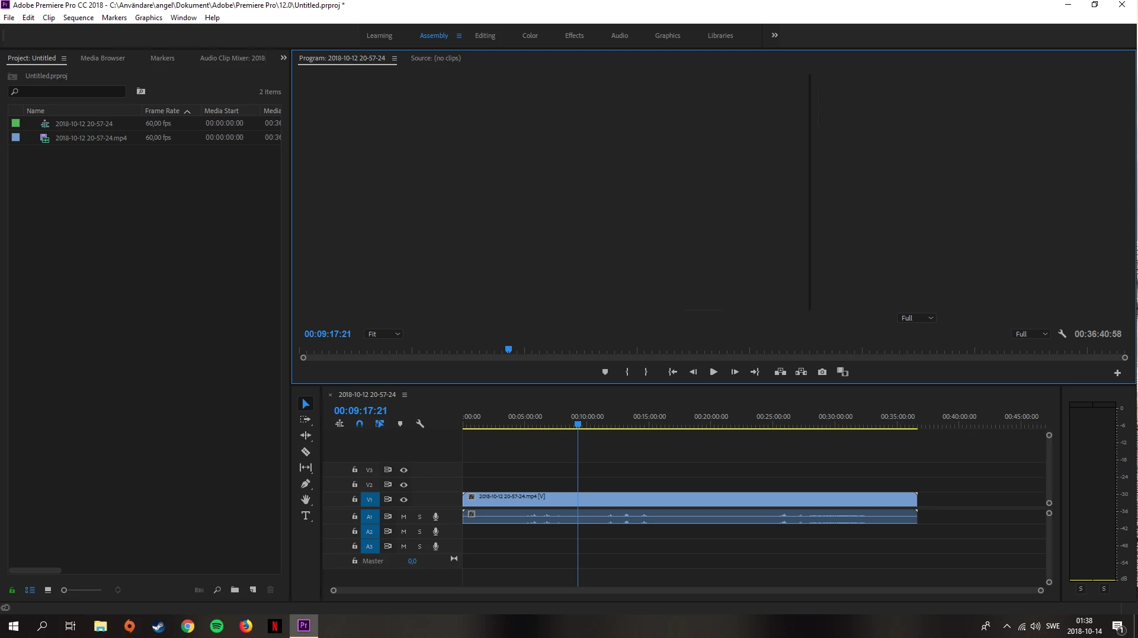Open the Fit zoom level dropdown
Image resolution: width=1138 pixels, height=638 pixels.
[383, 334]
